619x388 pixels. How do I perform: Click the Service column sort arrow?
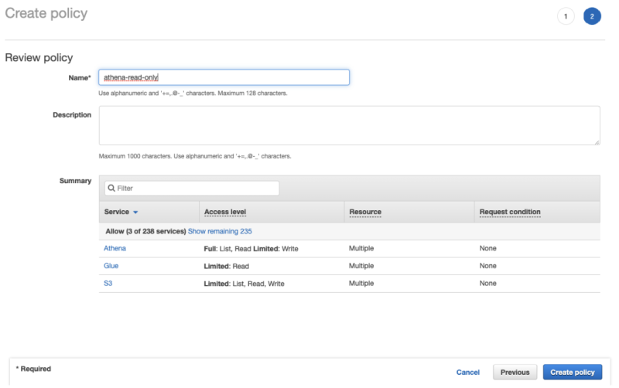point(135,212)
